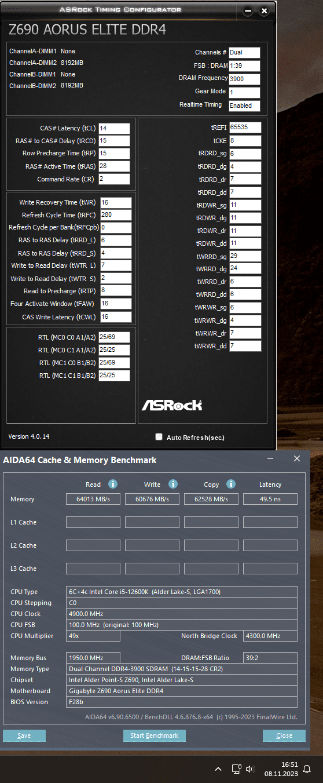Click the Copy info icon in AIDA64
Viewport: 323px width, 783px height.
click(x=231, y=484)
